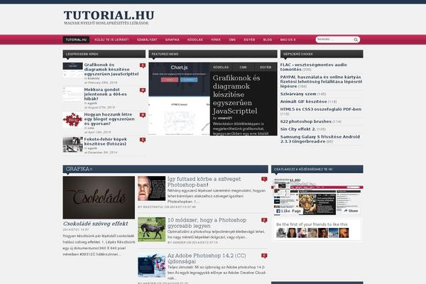
Task: Open article Így futtasd körbe a szöveget Photoshop-ban
Action: [204, 182]
